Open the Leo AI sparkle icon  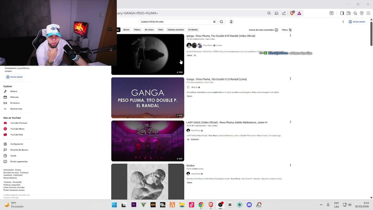click(355, 13)
